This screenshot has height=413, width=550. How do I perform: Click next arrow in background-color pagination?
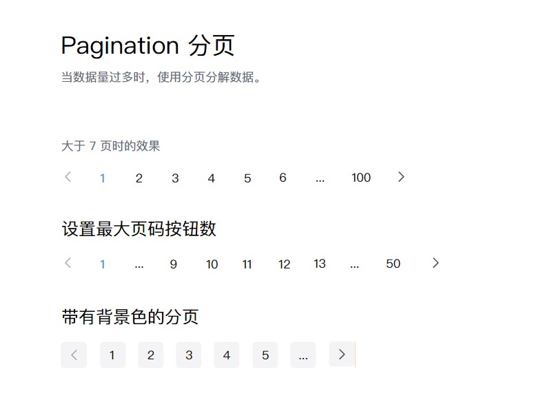tap(342, 354)
